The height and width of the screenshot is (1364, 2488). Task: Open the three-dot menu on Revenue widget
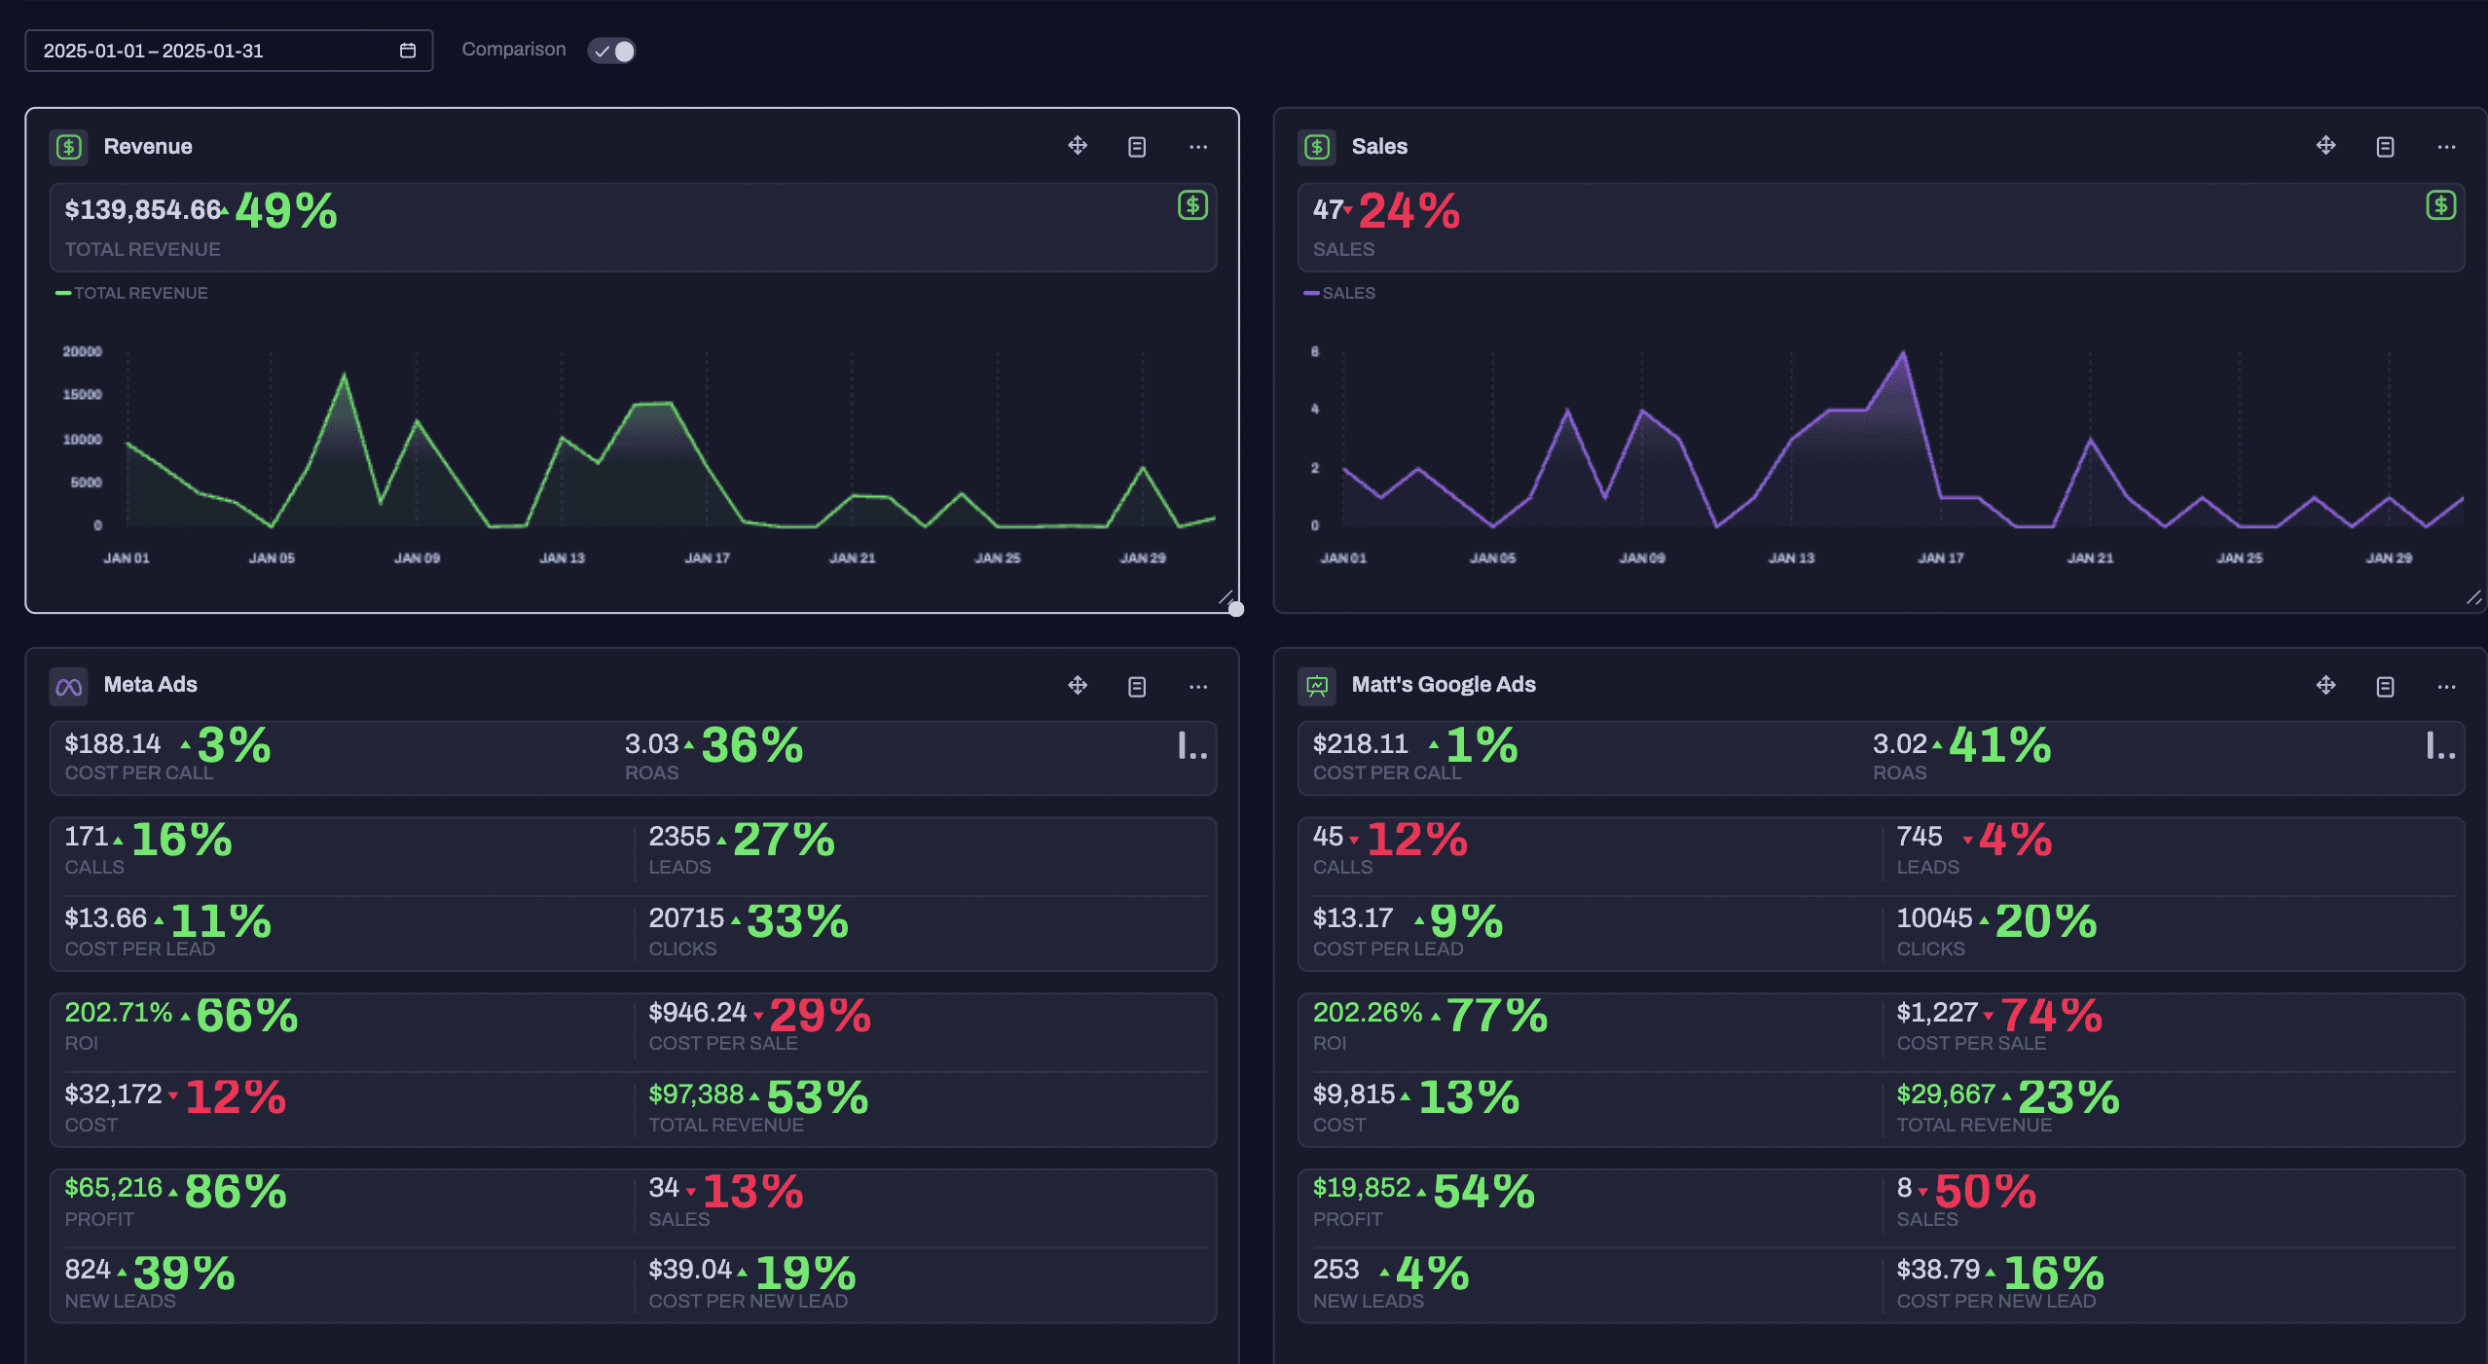click(x=1198, y=147)
